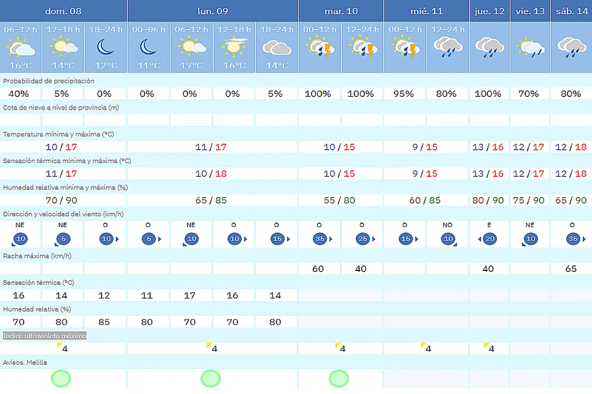Click Tuesday morning 35 km/h wind icon
Screen dimensions: 592x394
[321, 239]
